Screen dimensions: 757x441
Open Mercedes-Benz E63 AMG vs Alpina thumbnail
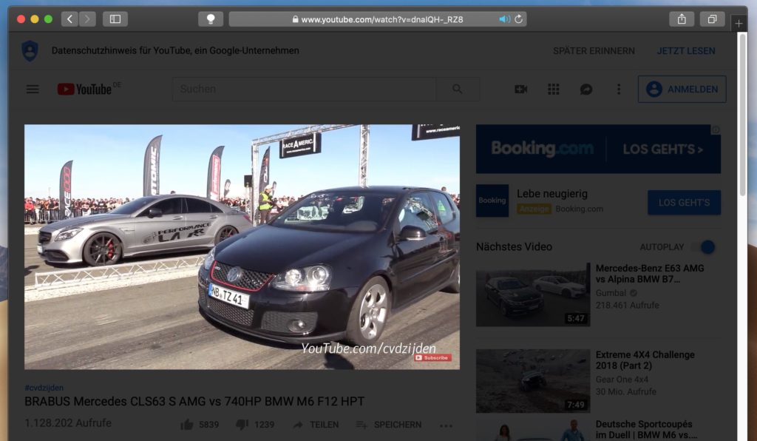click(x=533, y=294)
